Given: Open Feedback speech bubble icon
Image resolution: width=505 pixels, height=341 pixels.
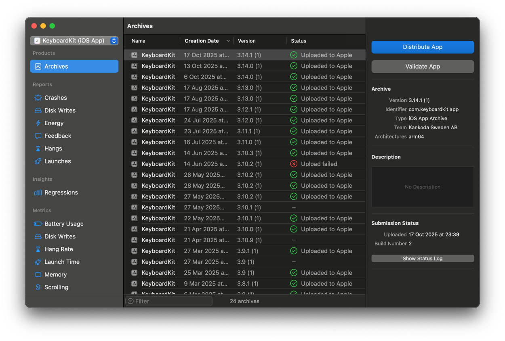Looking at the screenshot, I should (x=38, y=136).
